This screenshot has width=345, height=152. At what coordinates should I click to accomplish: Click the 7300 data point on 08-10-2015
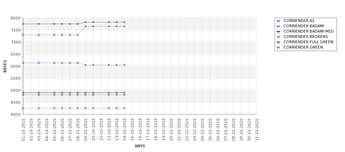(77, 35)
